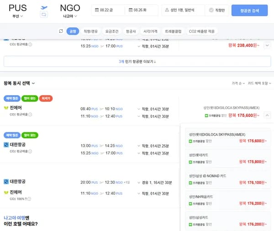Click the 항공권 검색 button
Viewport: 274px width, 231px height.
[x=249, y=10]
